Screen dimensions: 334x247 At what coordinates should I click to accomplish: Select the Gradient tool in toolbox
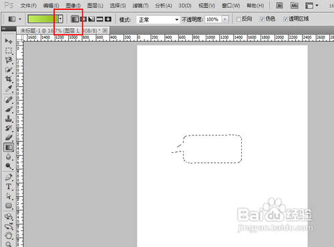(9, 148)
